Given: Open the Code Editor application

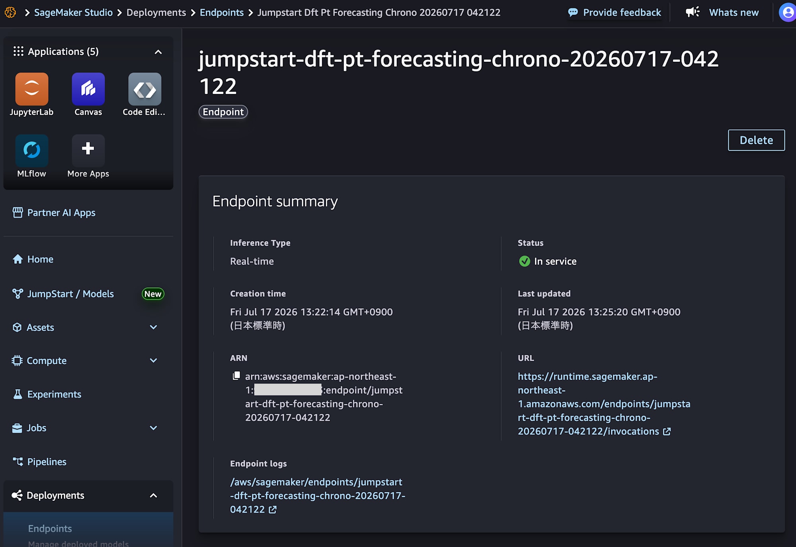Looking at the screenshot, I should [x=145, y=89].
